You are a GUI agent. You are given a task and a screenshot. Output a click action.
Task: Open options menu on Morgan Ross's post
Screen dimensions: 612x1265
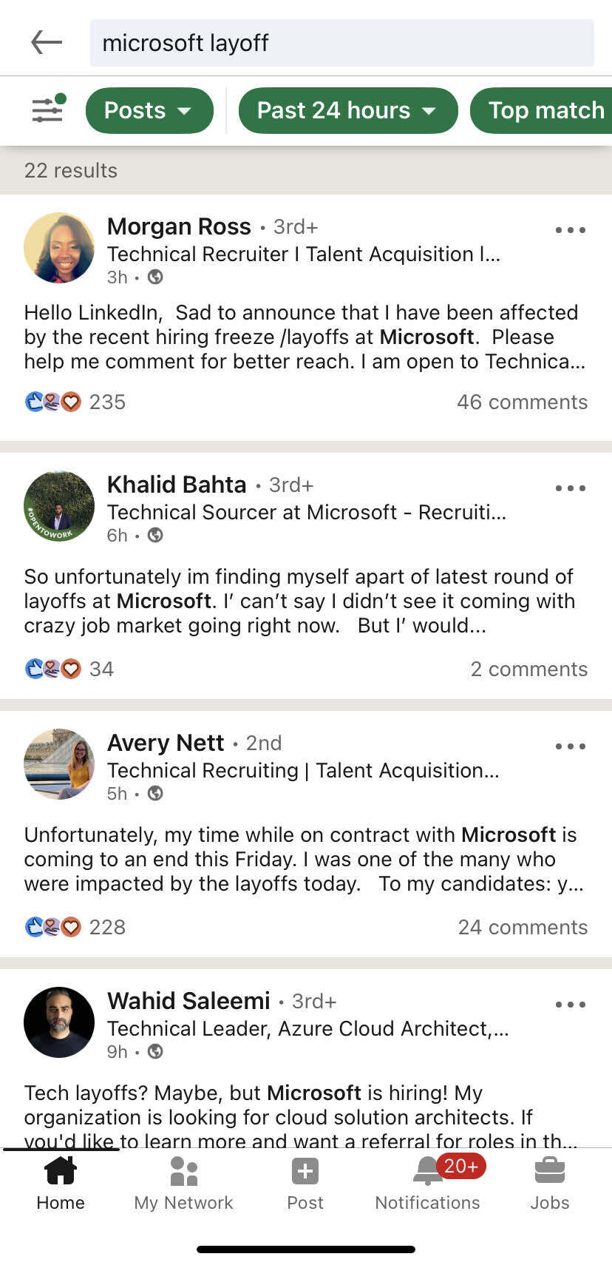tap(570, 230)
